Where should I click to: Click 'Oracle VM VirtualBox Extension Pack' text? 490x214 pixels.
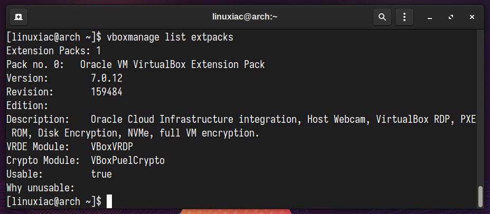pyautogui.click(x=173, y=65)
